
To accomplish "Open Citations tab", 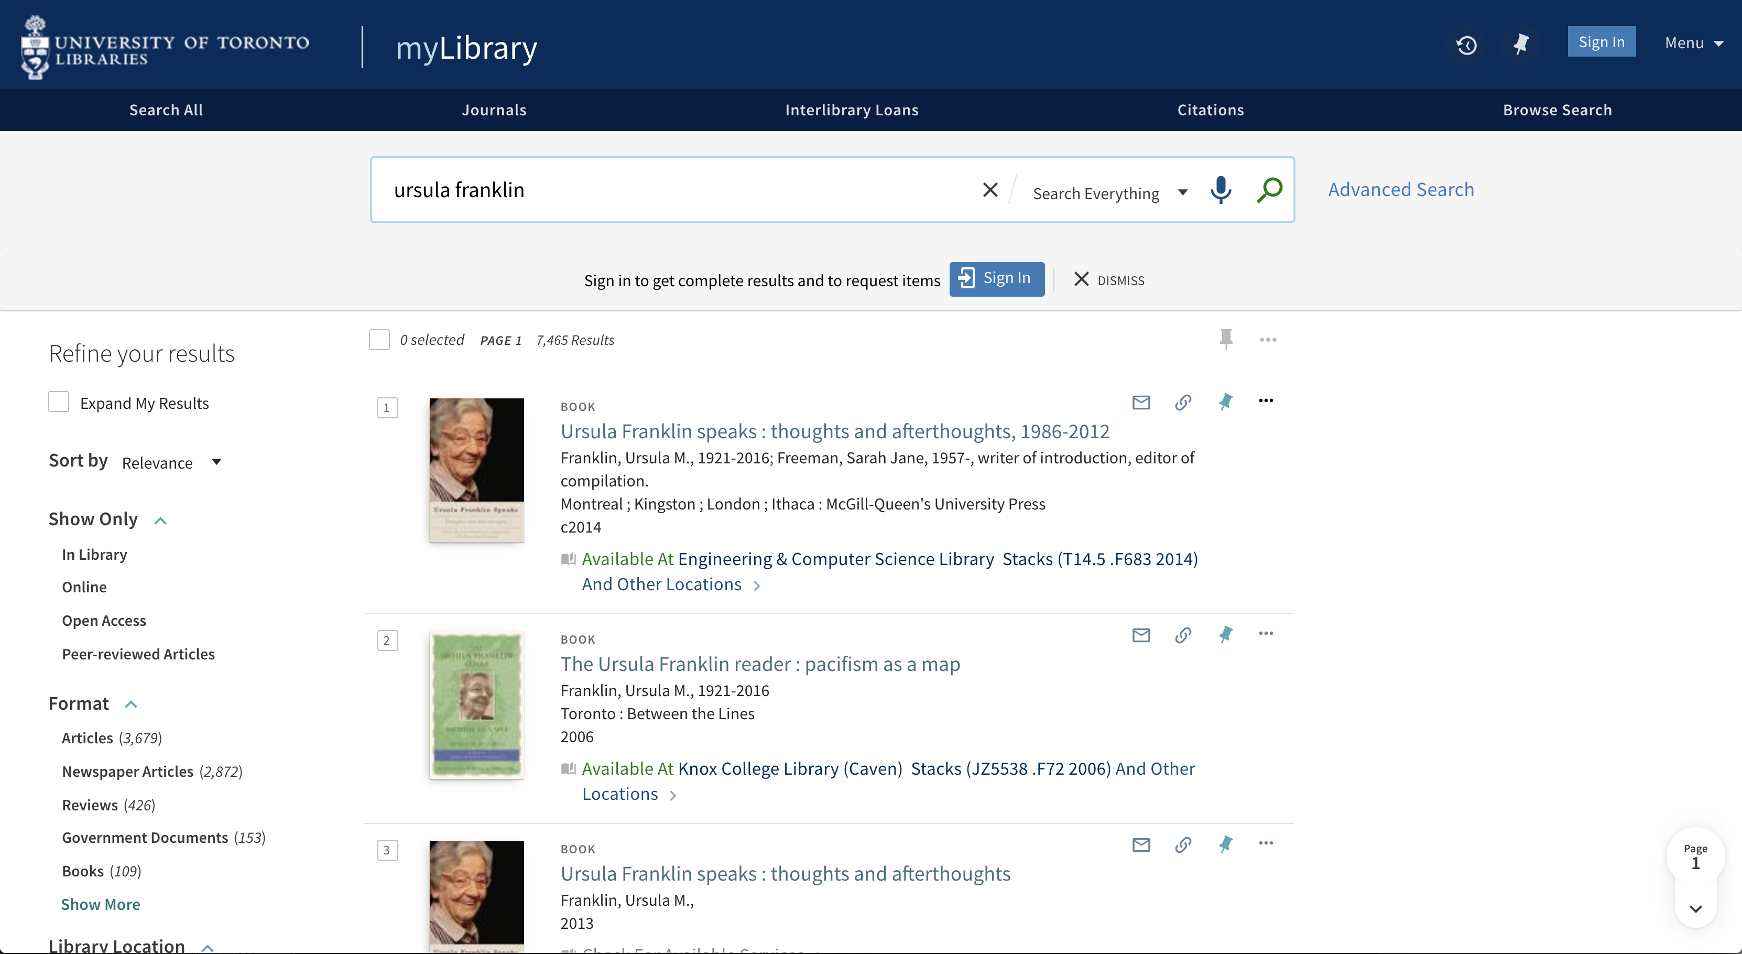I will coord(1211,110).
